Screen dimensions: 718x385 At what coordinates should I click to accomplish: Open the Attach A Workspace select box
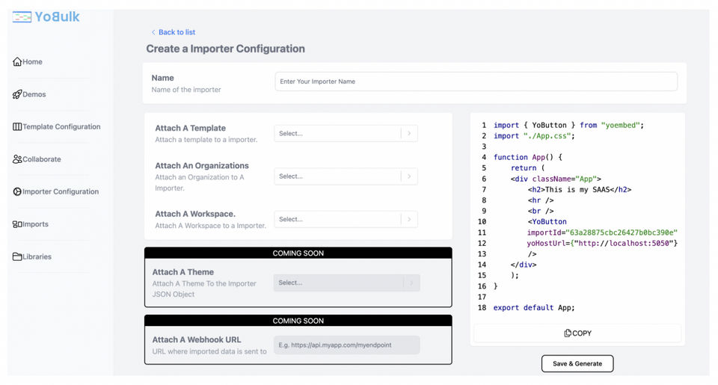pos(346,219)
